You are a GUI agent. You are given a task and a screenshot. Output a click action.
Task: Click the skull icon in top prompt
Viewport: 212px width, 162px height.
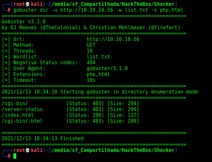point(27,4)
